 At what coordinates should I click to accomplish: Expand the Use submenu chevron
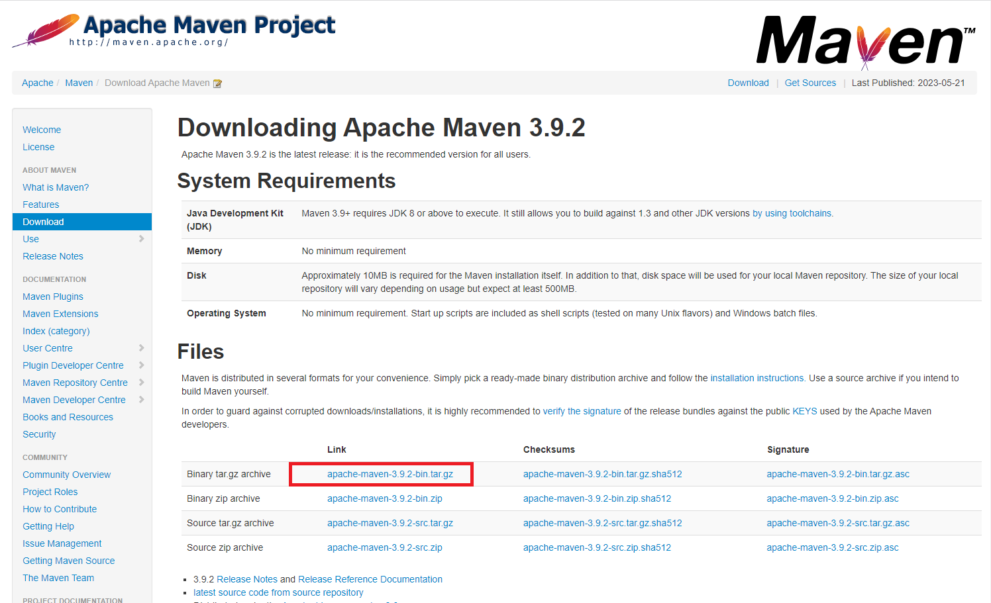point(141,239)
